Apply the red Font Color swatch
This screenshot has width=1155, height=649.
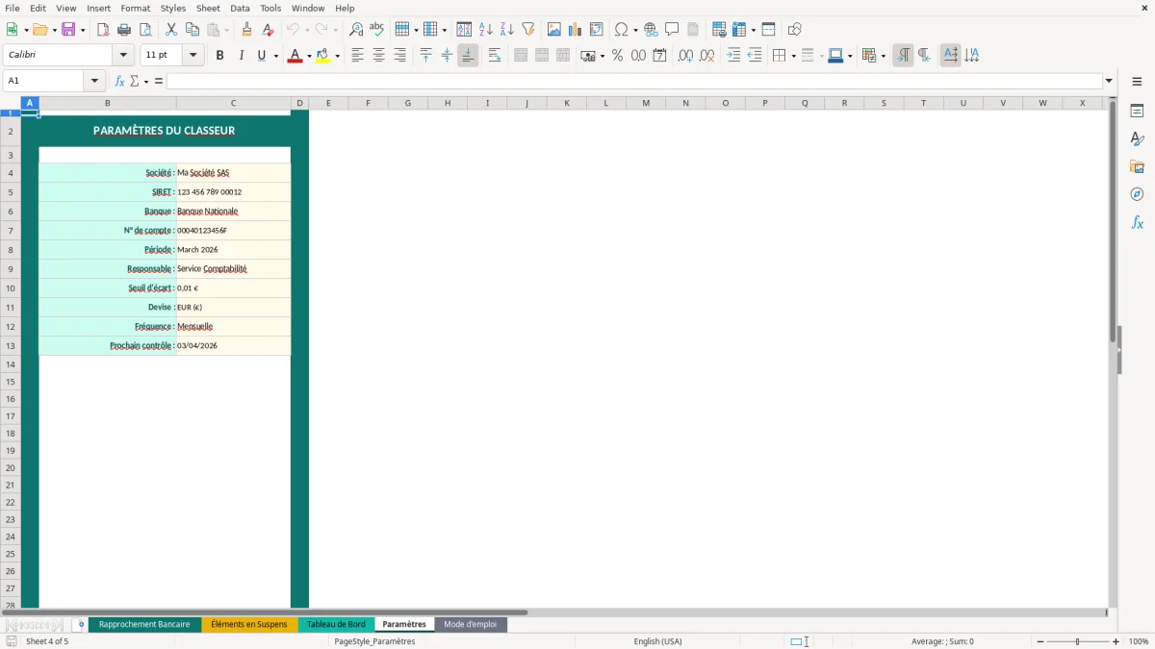pos(295,56)
